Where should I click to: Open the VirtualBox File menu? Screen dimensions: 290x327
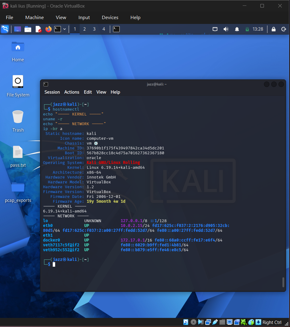point(9,18)
